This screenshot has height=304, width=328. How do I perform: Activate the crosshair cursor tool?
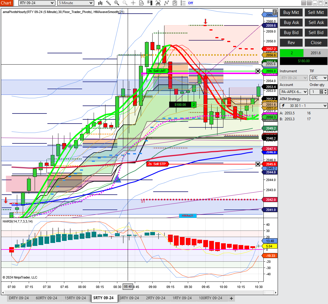[x=133, y=3]
